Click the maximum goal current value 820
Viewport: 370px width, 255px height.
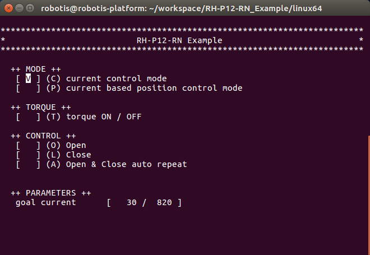(164, 203)
